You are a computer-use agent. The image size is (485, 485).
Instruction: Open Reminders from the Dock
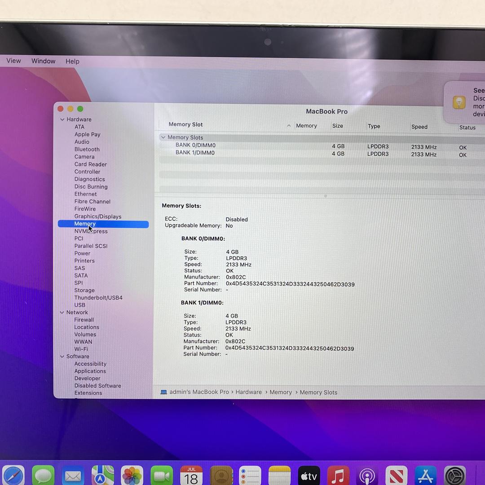point(250,476)
